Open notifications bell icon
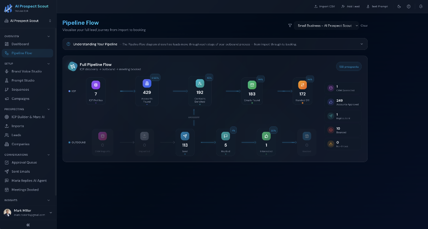The width and height of the screenshot is (428, 229). point(421,6)
